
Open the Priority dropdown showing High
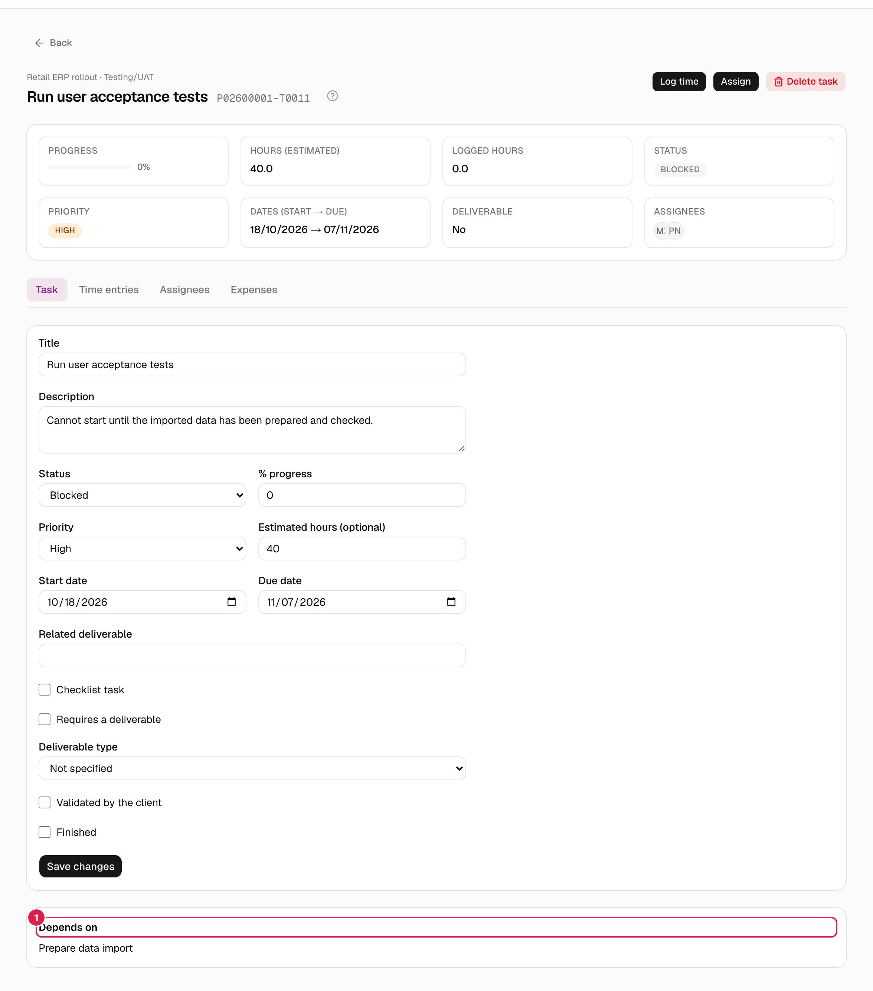click(143, 548)
